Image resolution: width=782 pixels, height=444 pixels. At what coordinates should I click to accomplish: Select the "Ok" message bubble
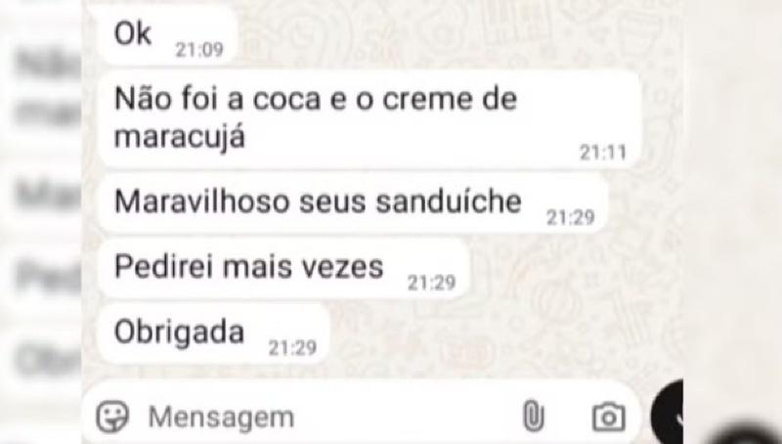[168, 35]
